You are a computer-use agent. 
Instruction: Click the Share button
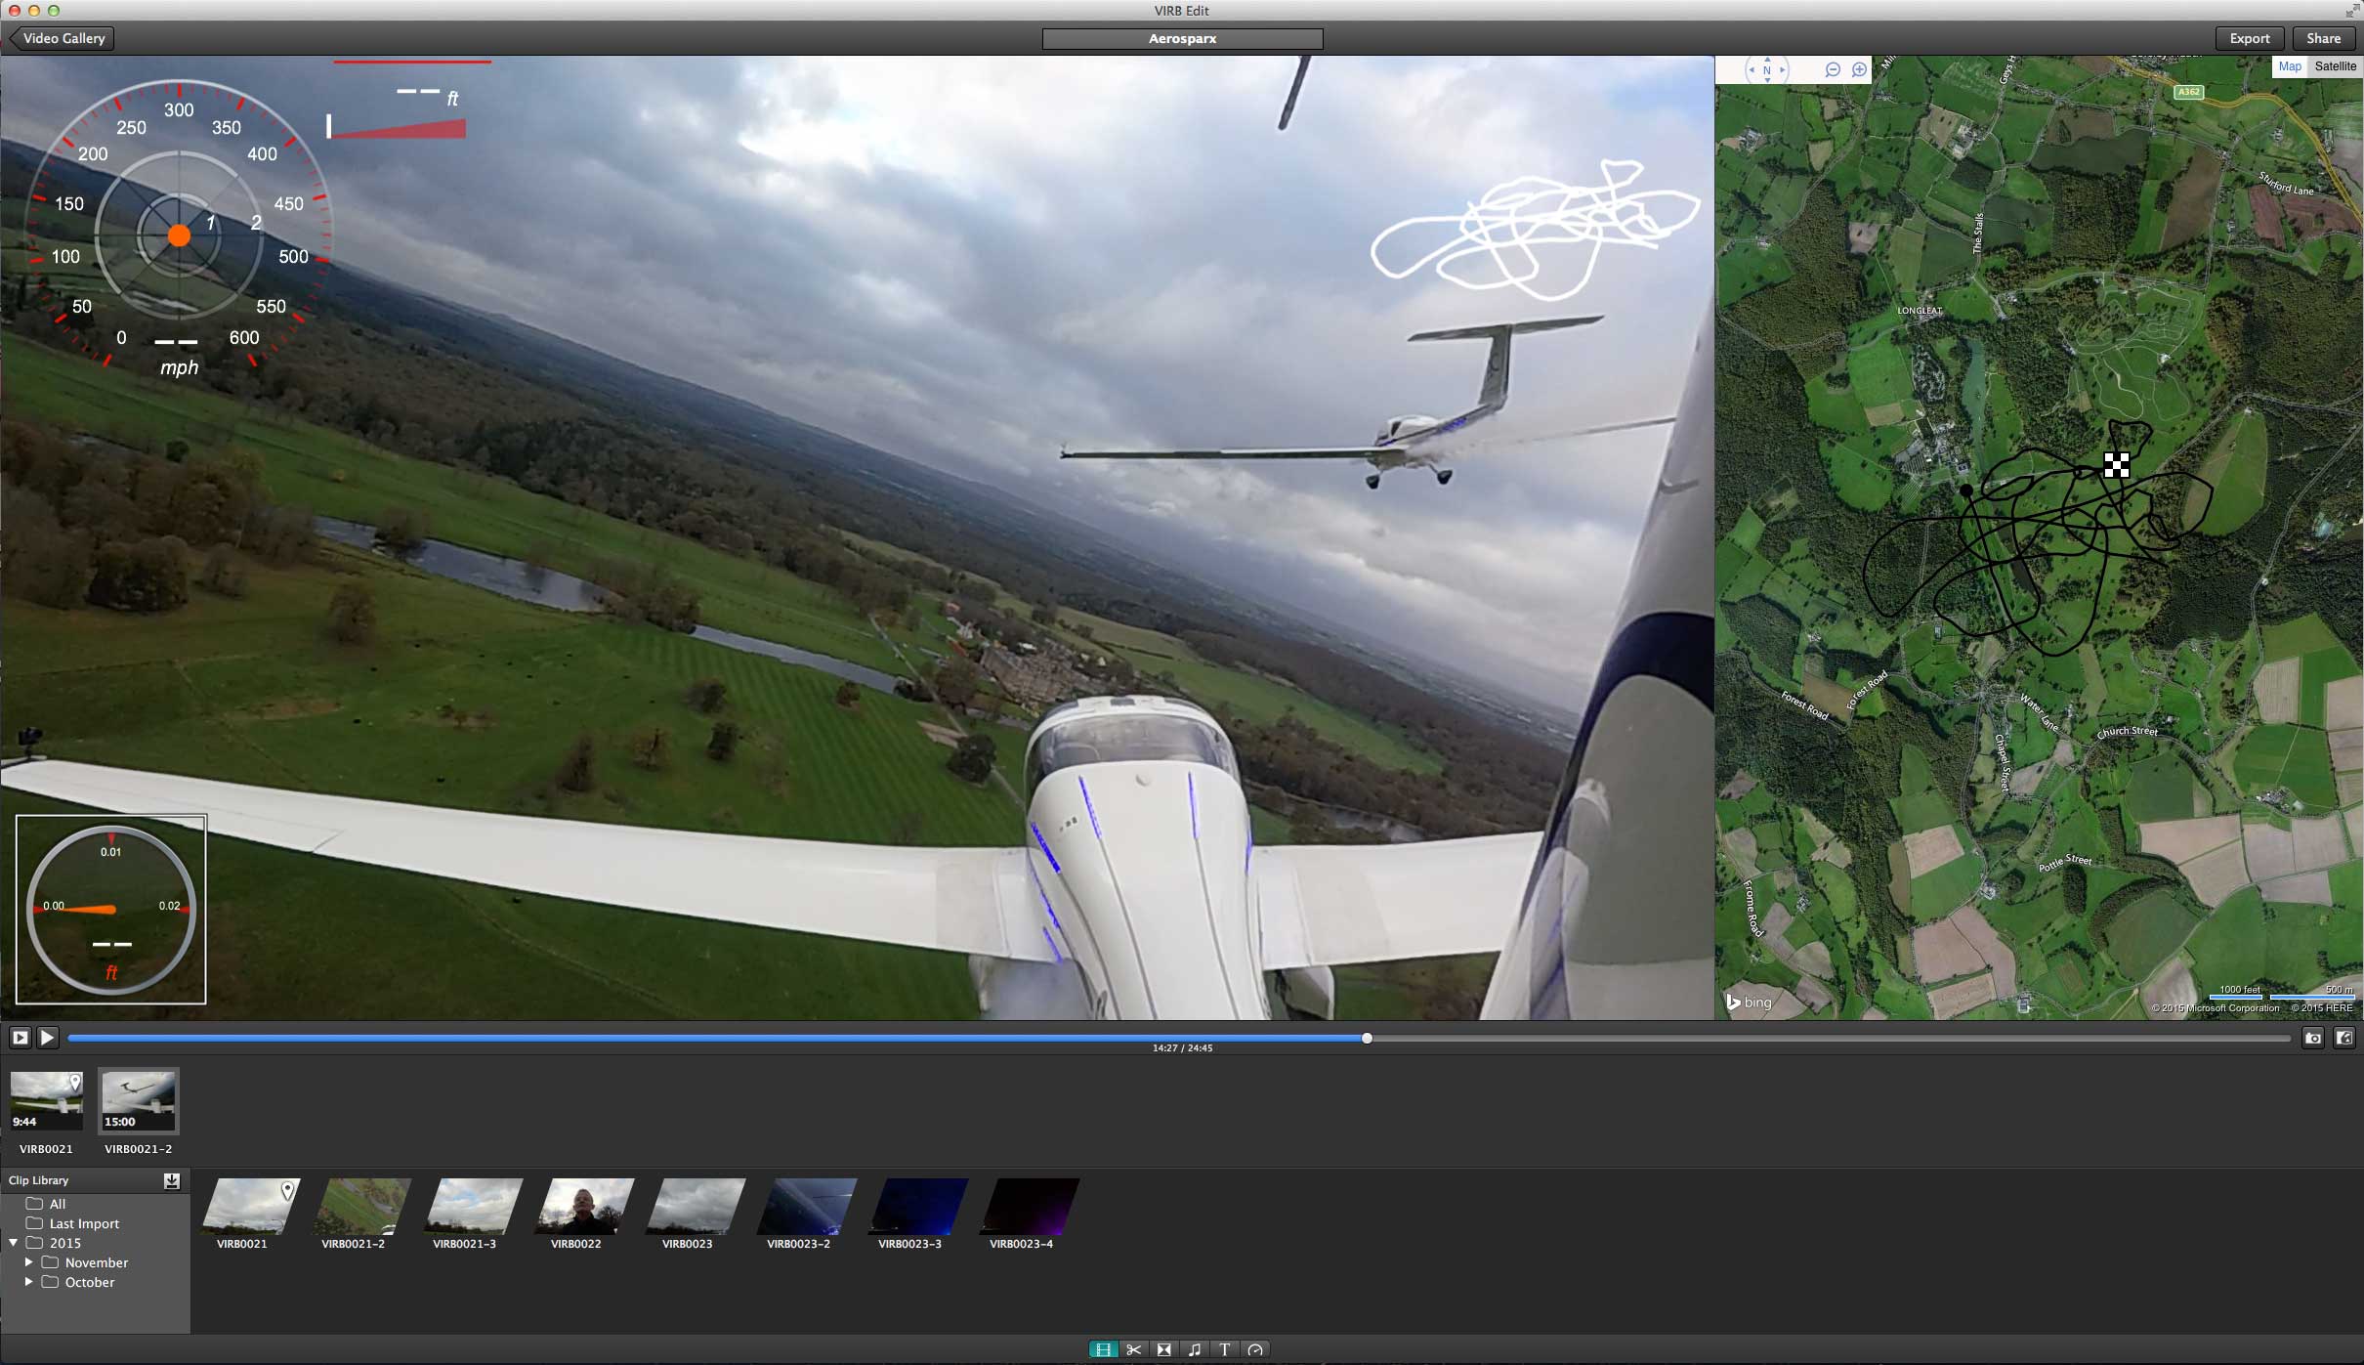[x=2323, y=38]
